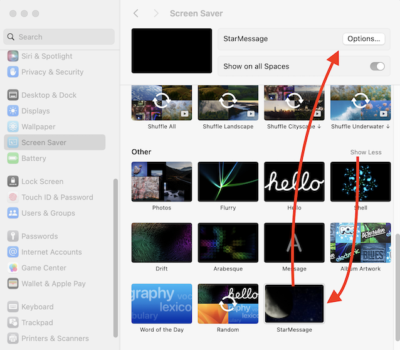Open StarMessage Options button
400x350 pixels.
click(364, 39)
